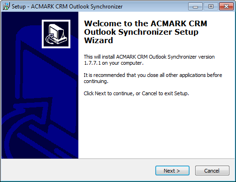
Task: Click the gray bottom bar left of Next
Action: [x=78, y=170]
